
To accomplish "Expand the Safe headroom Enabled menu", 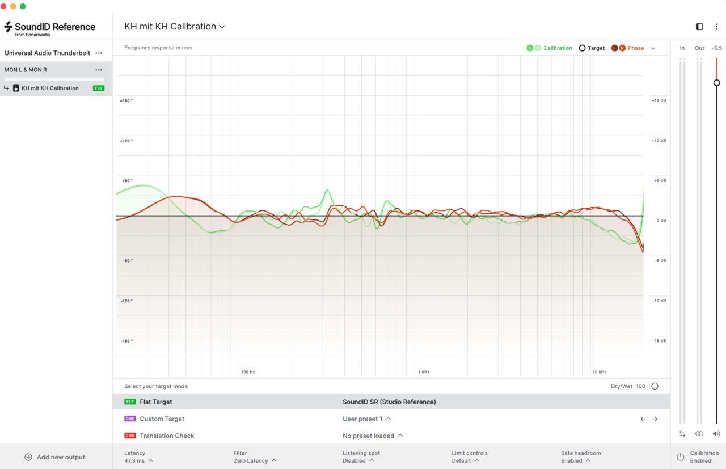I will pos(581,457).
